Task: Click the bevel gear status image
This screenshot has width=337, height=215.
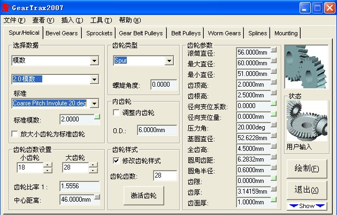Action: click(307, 121)
